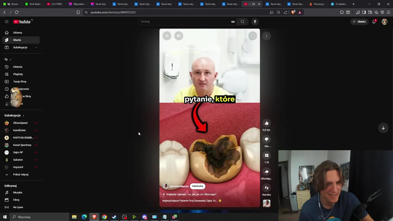Click the short title Najważniejsze Pytanie
The height and width of the screenshot is (221, 393).
coord(192,201)
